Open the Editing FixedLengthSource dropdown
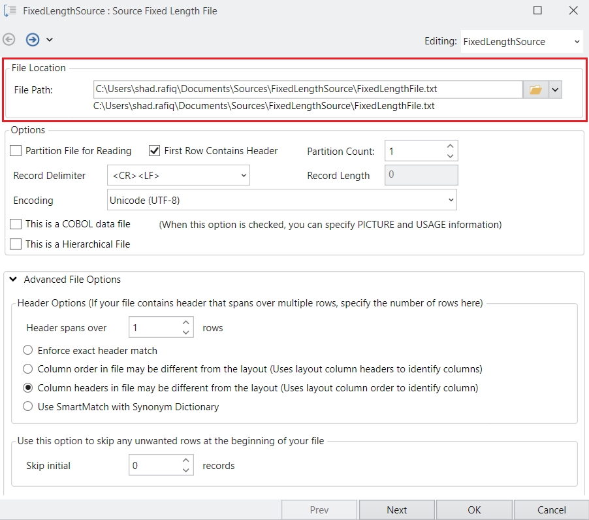This screenshot has height=520, width=589. [x=577, y=42]
